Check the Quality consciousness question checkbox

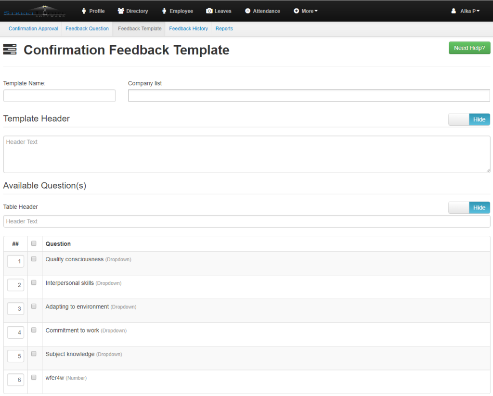click(x=34, y=258)
